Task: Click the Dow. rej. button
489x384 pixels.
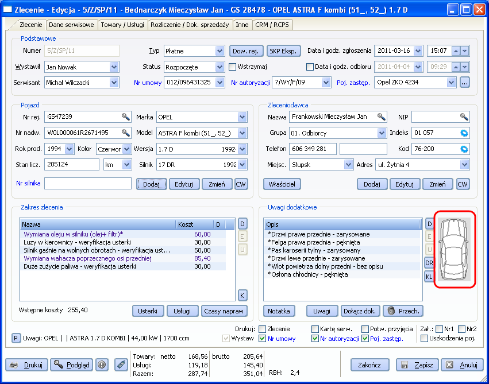Action: [x=246, y=51]
